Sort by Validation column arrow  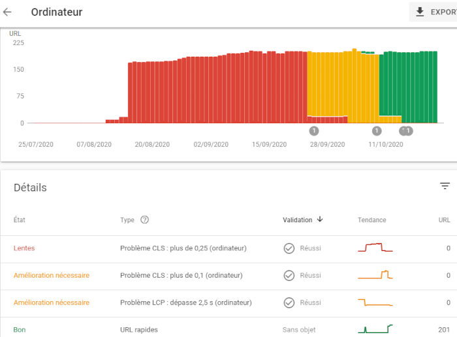click(x=320, y=220)
